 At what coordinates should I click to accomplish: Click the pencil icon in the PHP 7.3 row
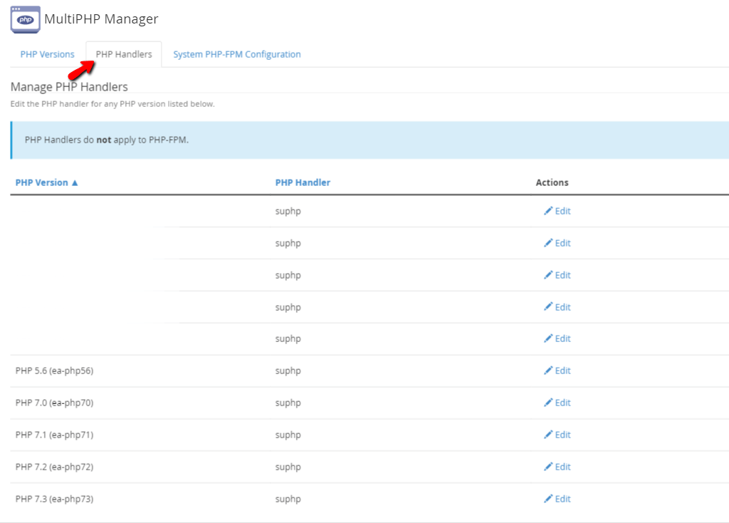point(548,499)
